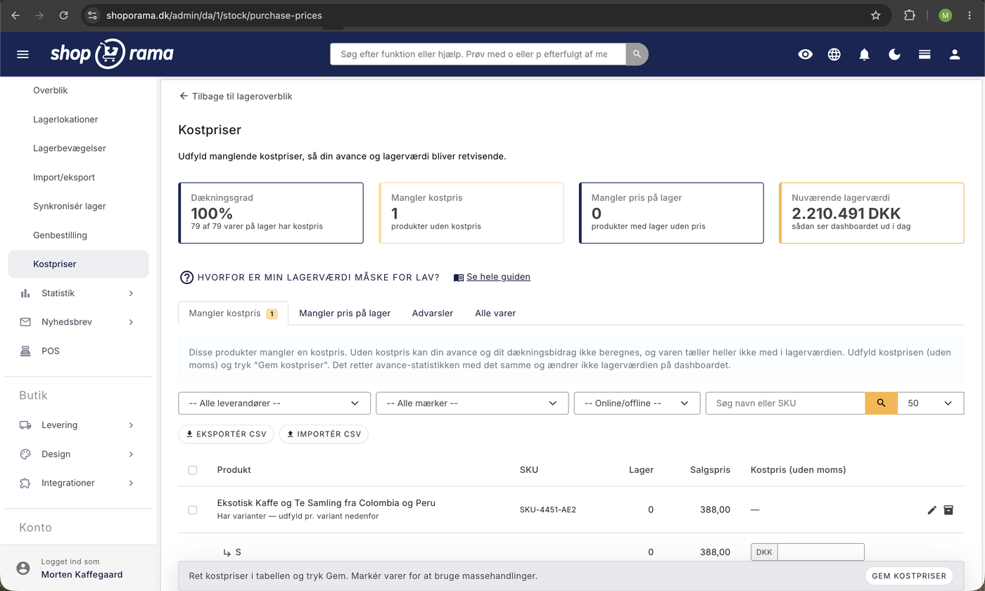Open the notifications bell
Viewport: 985px width, 591px height.
[865, 54]
